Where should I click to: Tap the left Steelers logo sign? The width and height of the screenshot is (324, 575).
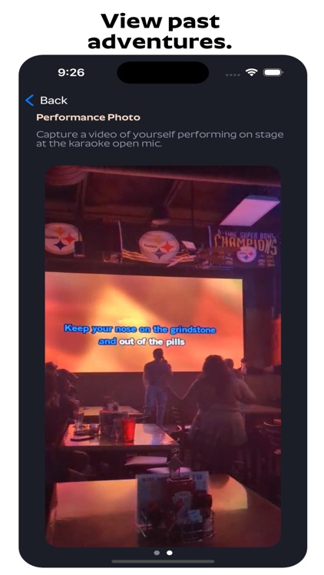61,238
